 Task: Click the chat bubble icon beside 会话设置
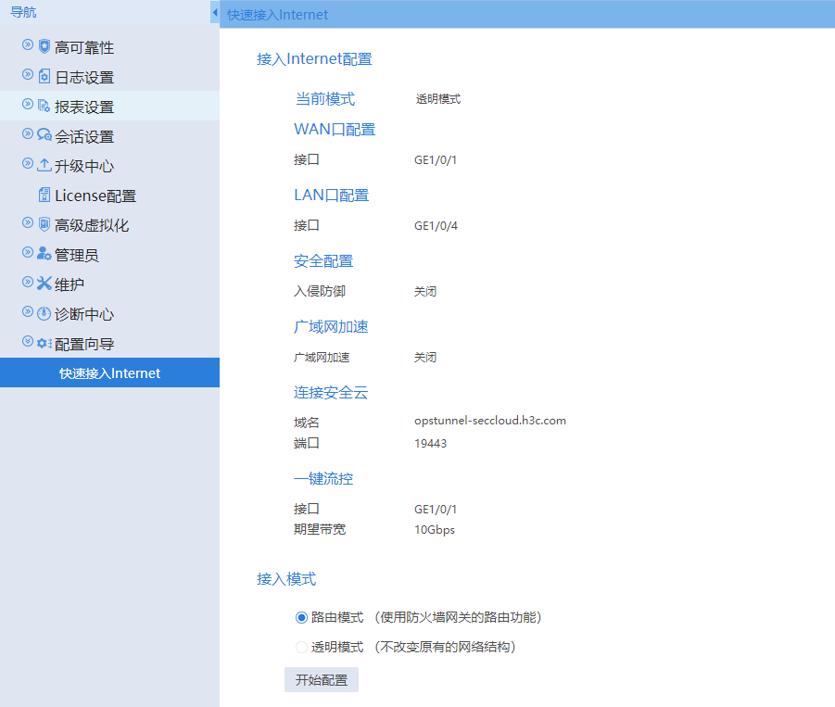[x=44, y=134]
